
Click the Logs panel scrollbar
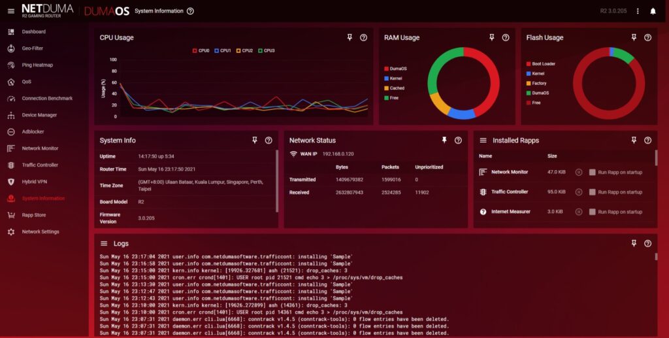pyautogui.click(x=656, y=256)
